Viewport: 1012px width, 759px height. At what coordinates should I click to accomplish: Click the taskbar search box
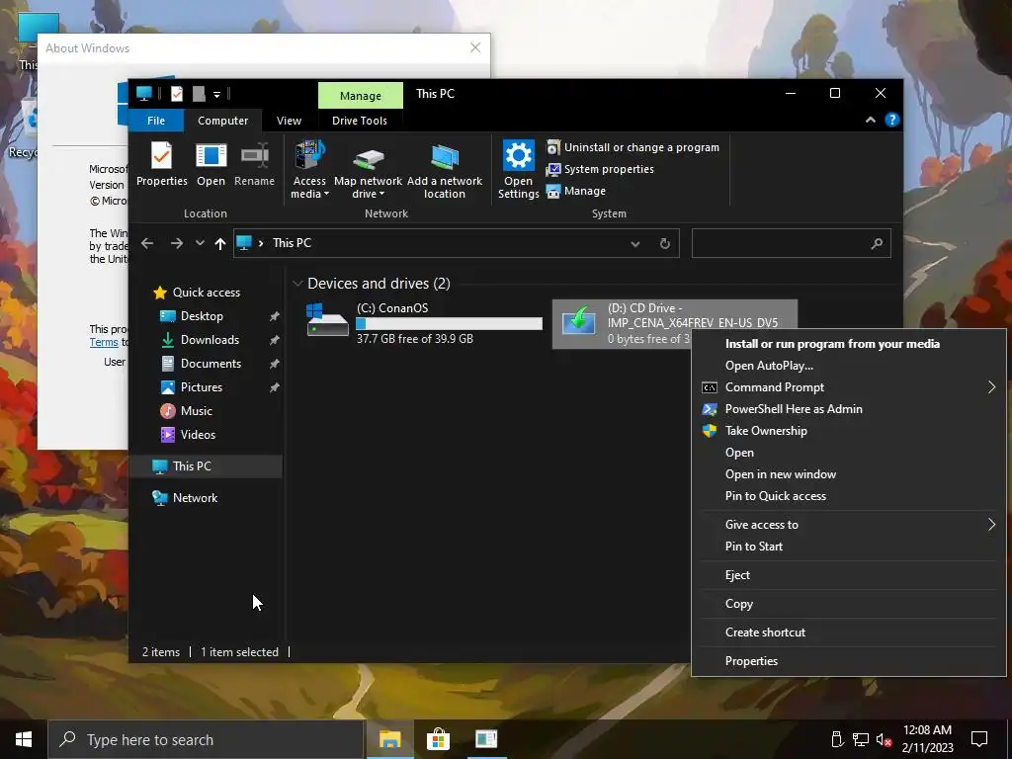pyautogui.click(x=206, y=739)
